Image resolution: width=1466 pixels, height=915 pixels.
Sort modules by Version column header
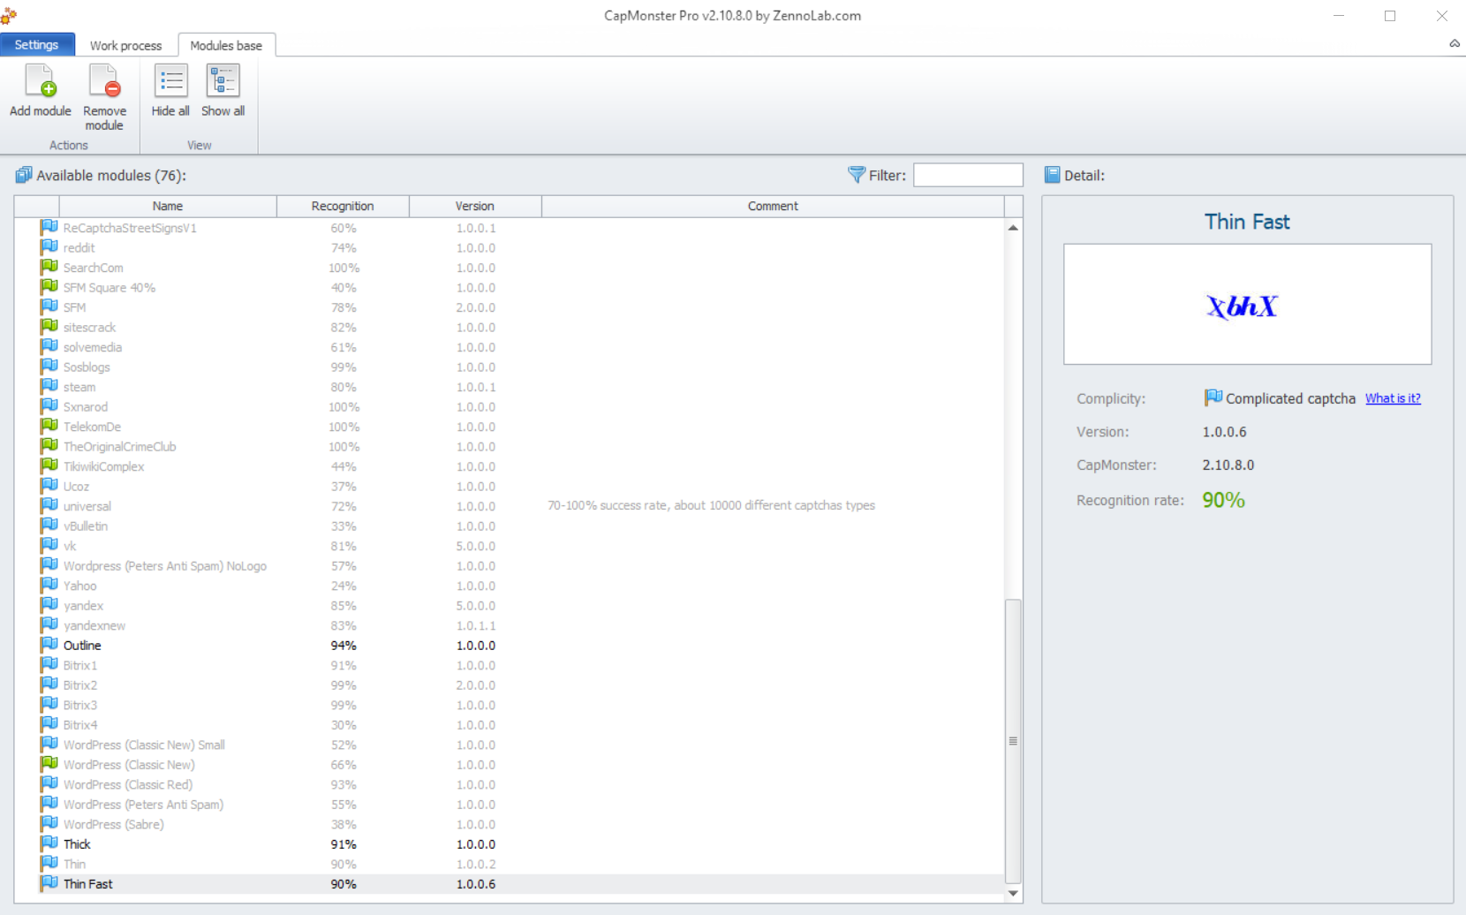pyautogui.click(x=475, y=206)
